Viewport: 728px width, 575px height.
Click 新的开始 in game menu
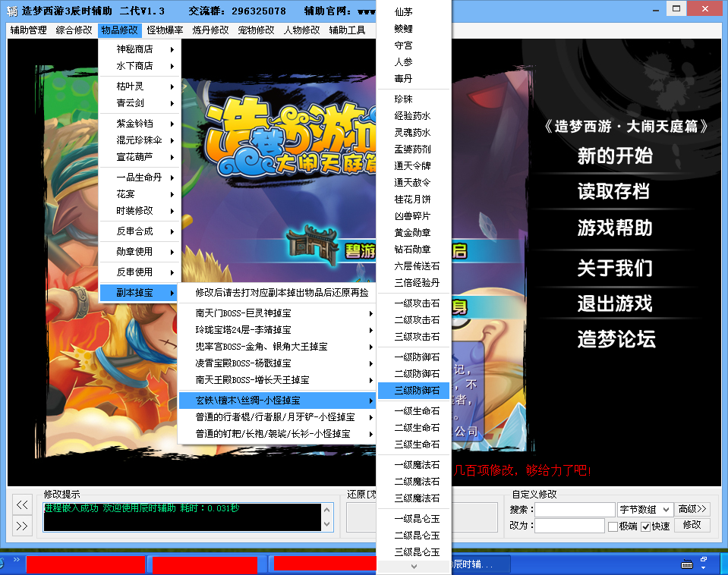click(615, 156)
